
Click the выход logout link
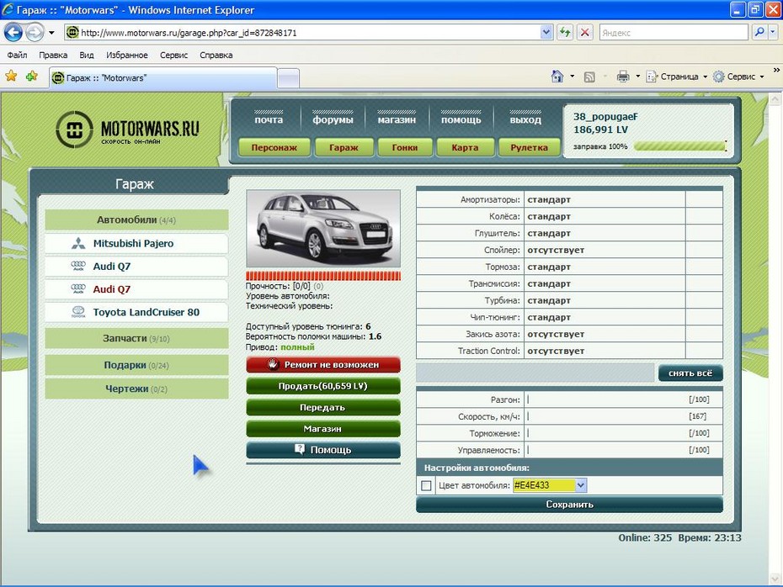pyautogui.click(x=525, y=119)
